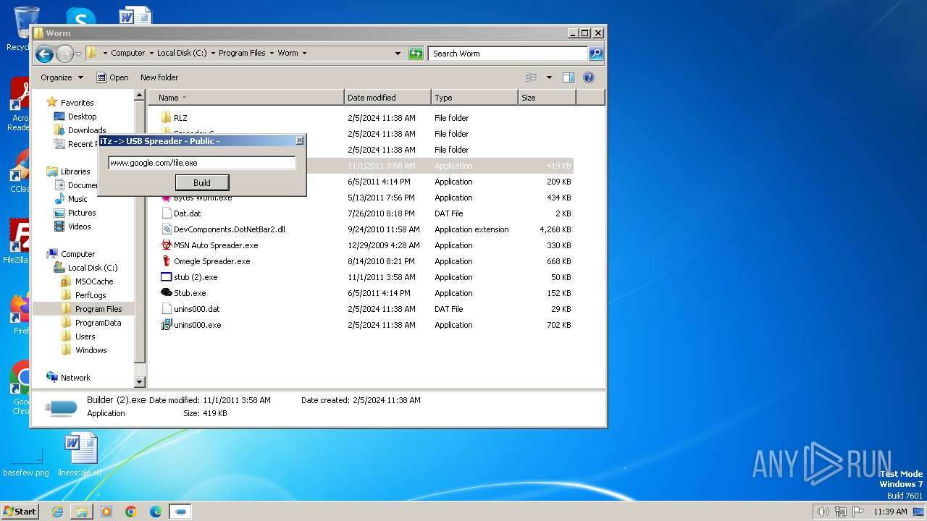Close the USB Spreader dialog
This screenshot has width=927, height=521.
[299, 140]
